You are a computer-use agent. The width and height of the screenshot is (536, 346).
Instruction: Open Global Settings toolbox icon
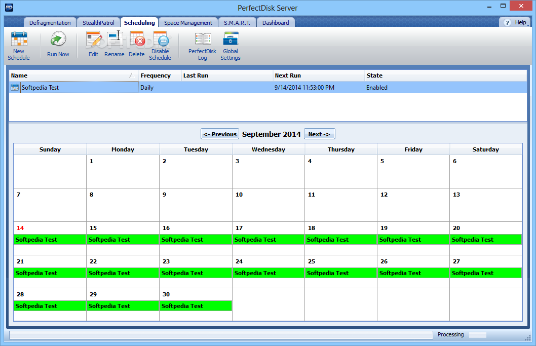coord(231,39)
